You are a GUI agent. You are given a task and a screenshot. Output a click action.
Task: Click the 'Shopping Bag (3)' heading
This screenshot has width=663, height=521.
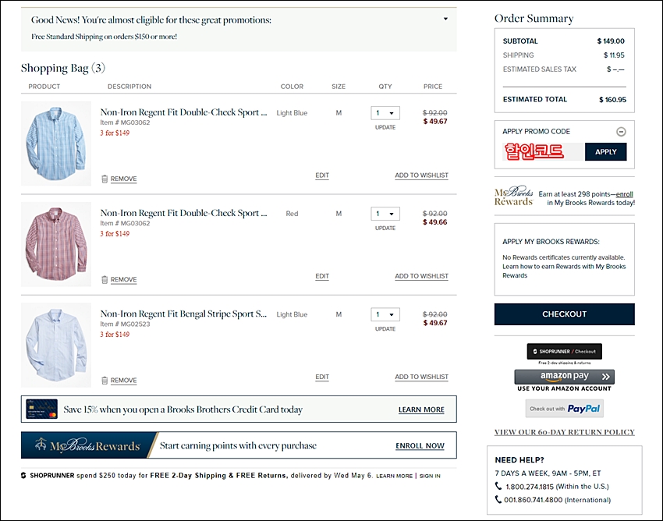(63, 68)
